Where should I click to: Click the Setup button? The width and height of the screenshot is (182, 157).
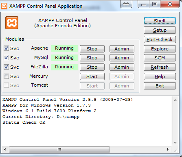pos(160,30)
